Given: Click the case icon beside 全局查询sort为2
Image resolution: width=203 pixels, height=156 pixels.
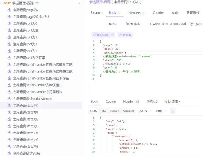Looking at the screenshot, I should point(9,44).
